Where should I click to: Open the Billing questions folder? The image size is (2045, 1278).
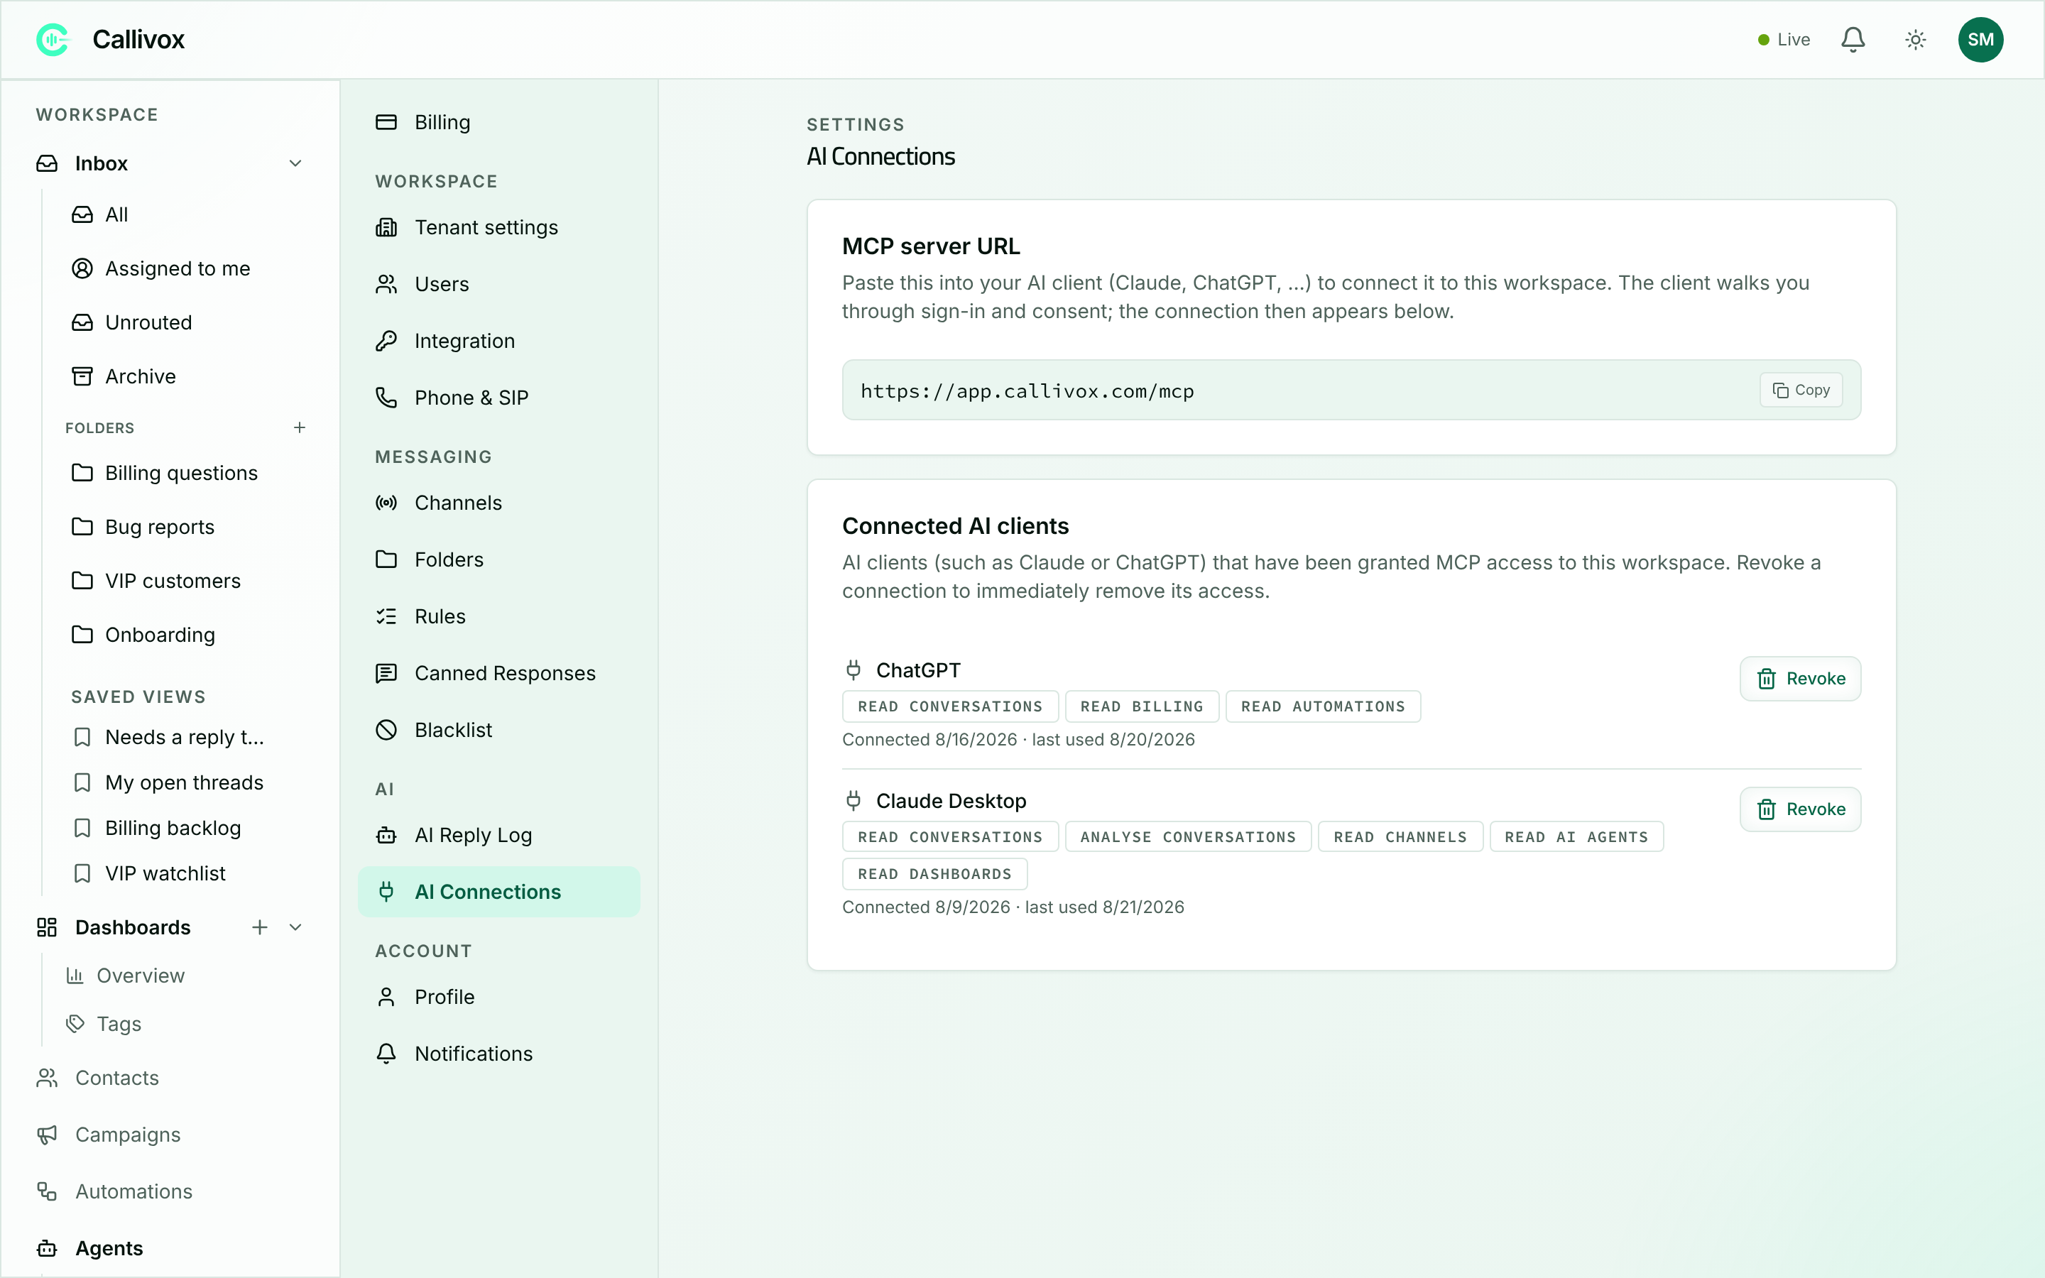(188, 472)
